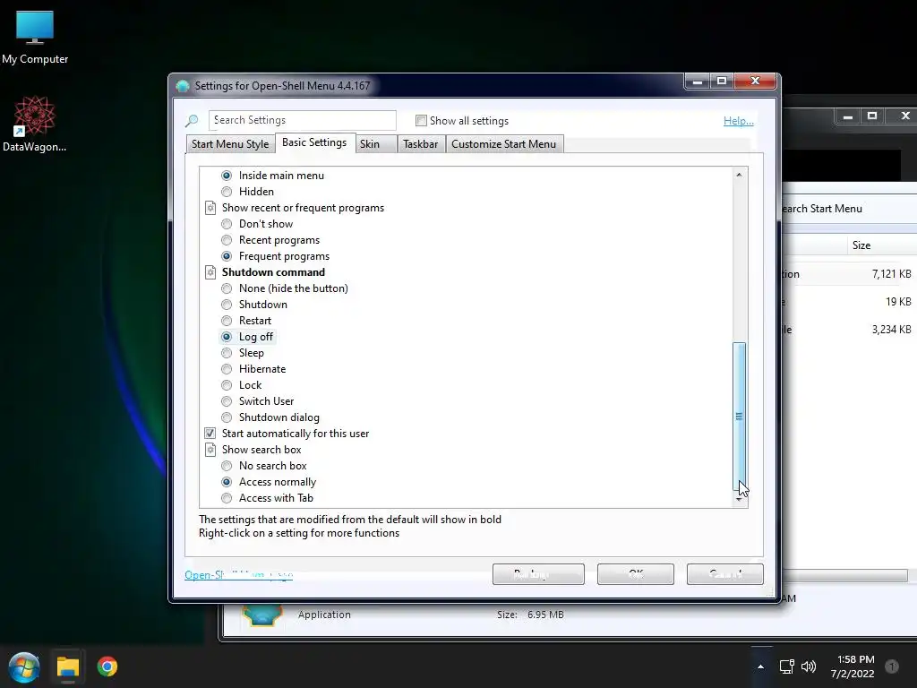Click the Search Start Menu box in Explorer

point(850,208)
